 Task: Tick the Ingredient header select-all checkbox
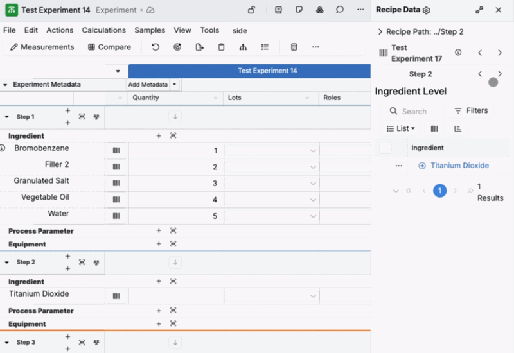pyautogui.click(x=385, y=148)
